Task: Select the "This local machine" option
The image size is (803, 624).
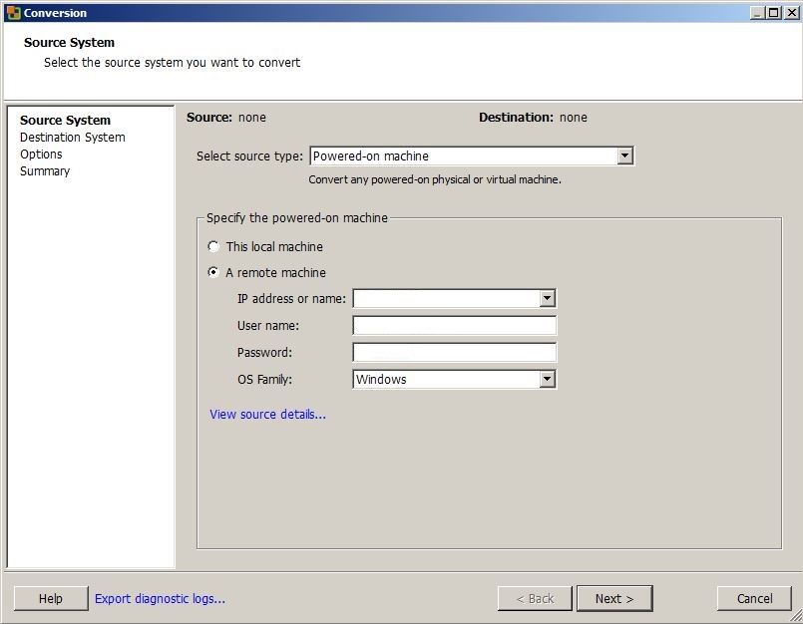Action: [x=213, y=246]
